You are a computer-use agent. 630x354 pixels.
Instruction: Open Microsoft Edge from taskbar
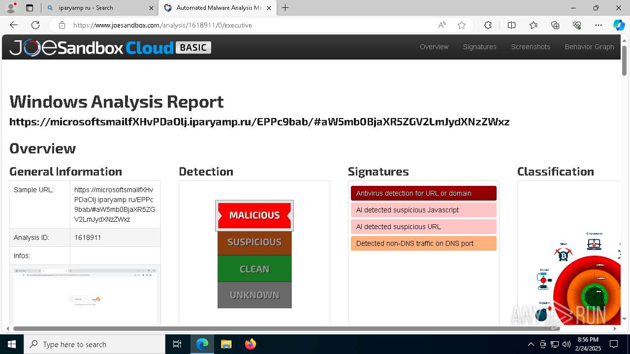coord(202,344)
